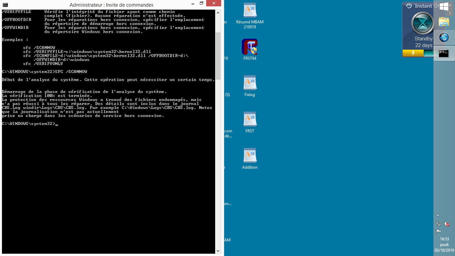Click the Windows Start button

[x=444, y=7]
